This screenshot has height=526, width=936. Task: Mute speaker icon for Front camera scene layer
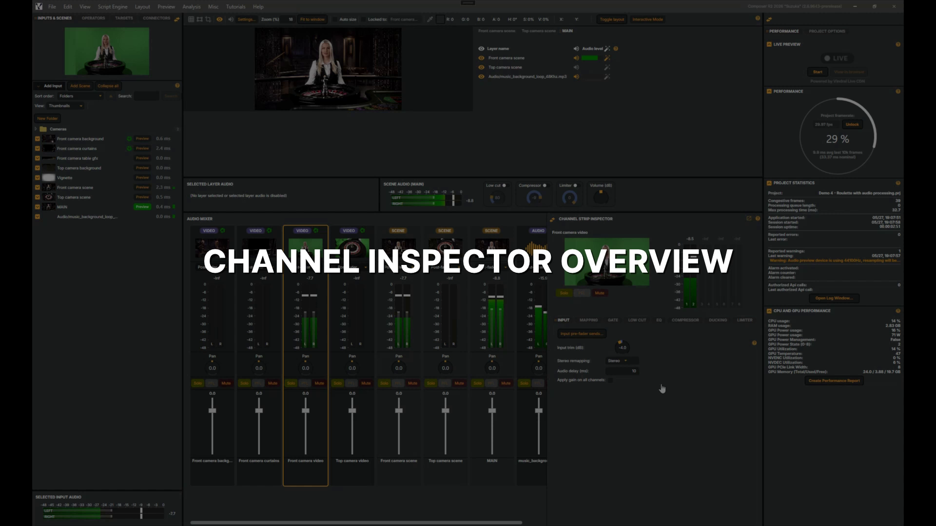[x=576, y=58]
